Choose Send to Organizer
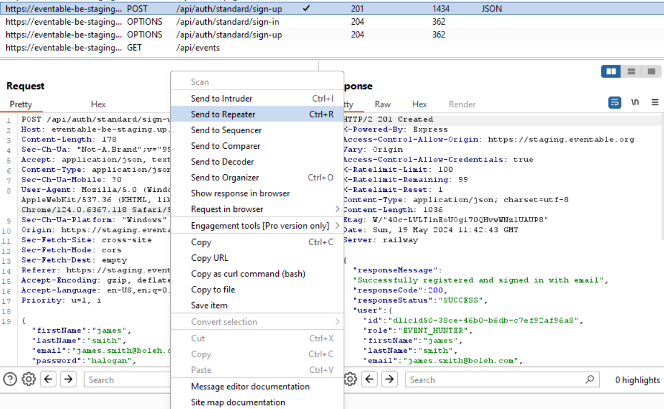Screen dimensions: 664x409 coord(257,178)
